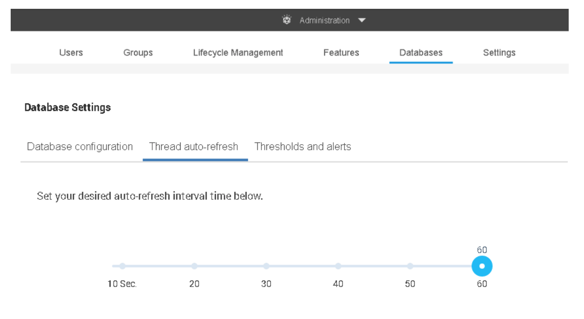This screenshot has width=584, height=319.
Task: Select the 50-second tick dot on slider
Action: (410, 266)
